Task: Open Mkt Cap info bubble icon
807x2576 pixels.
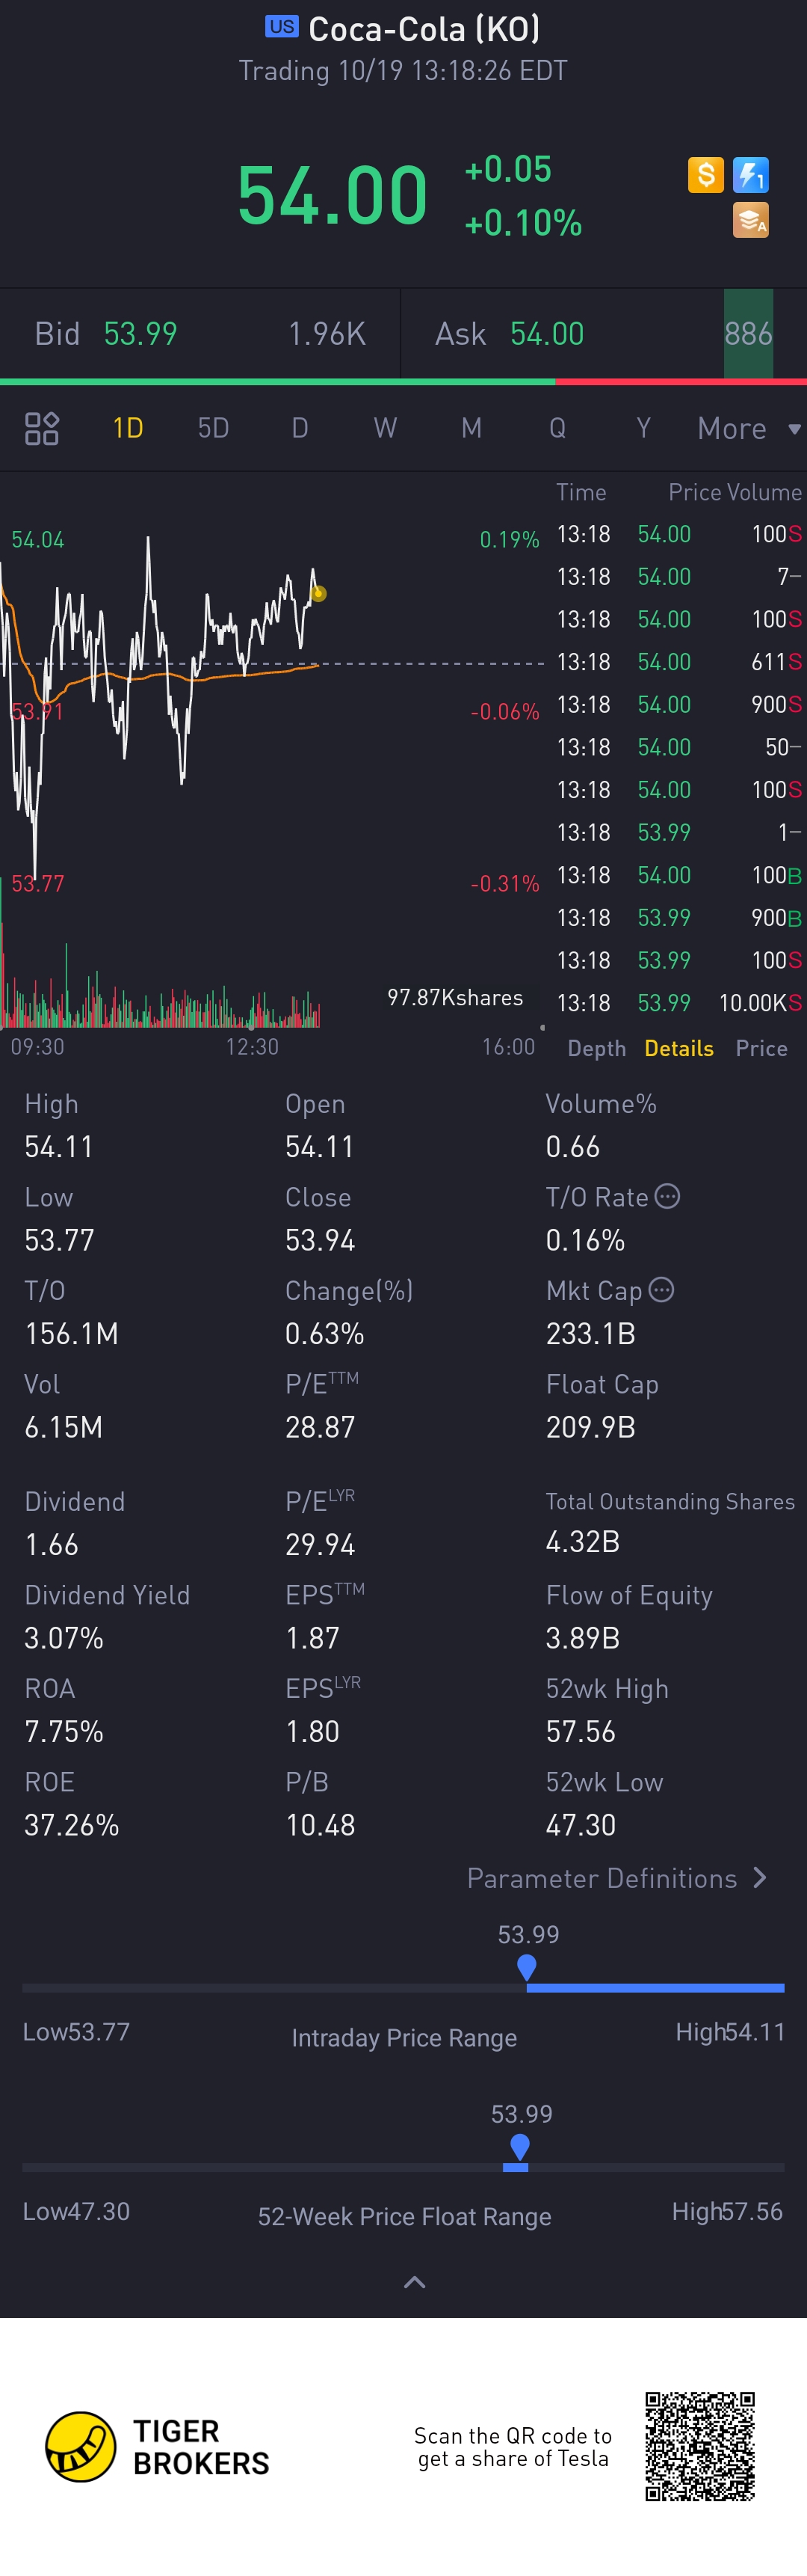Action: 661,1290
